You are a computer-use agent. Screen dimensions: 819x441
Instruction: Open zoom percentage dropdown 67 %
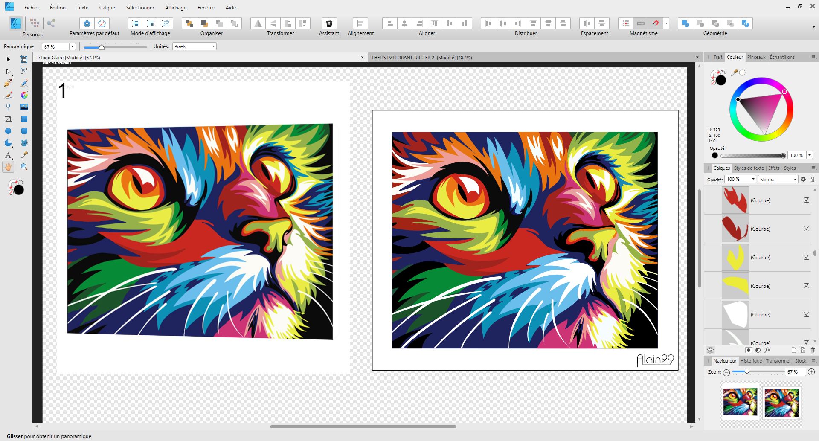pyautogui.click(x=72, y=46)
